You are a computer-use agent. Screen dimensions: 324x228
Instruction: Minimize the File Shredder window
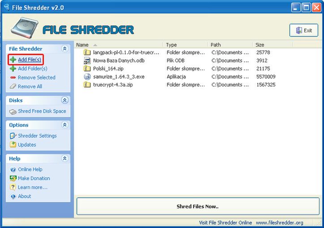[x=296, y=8]
